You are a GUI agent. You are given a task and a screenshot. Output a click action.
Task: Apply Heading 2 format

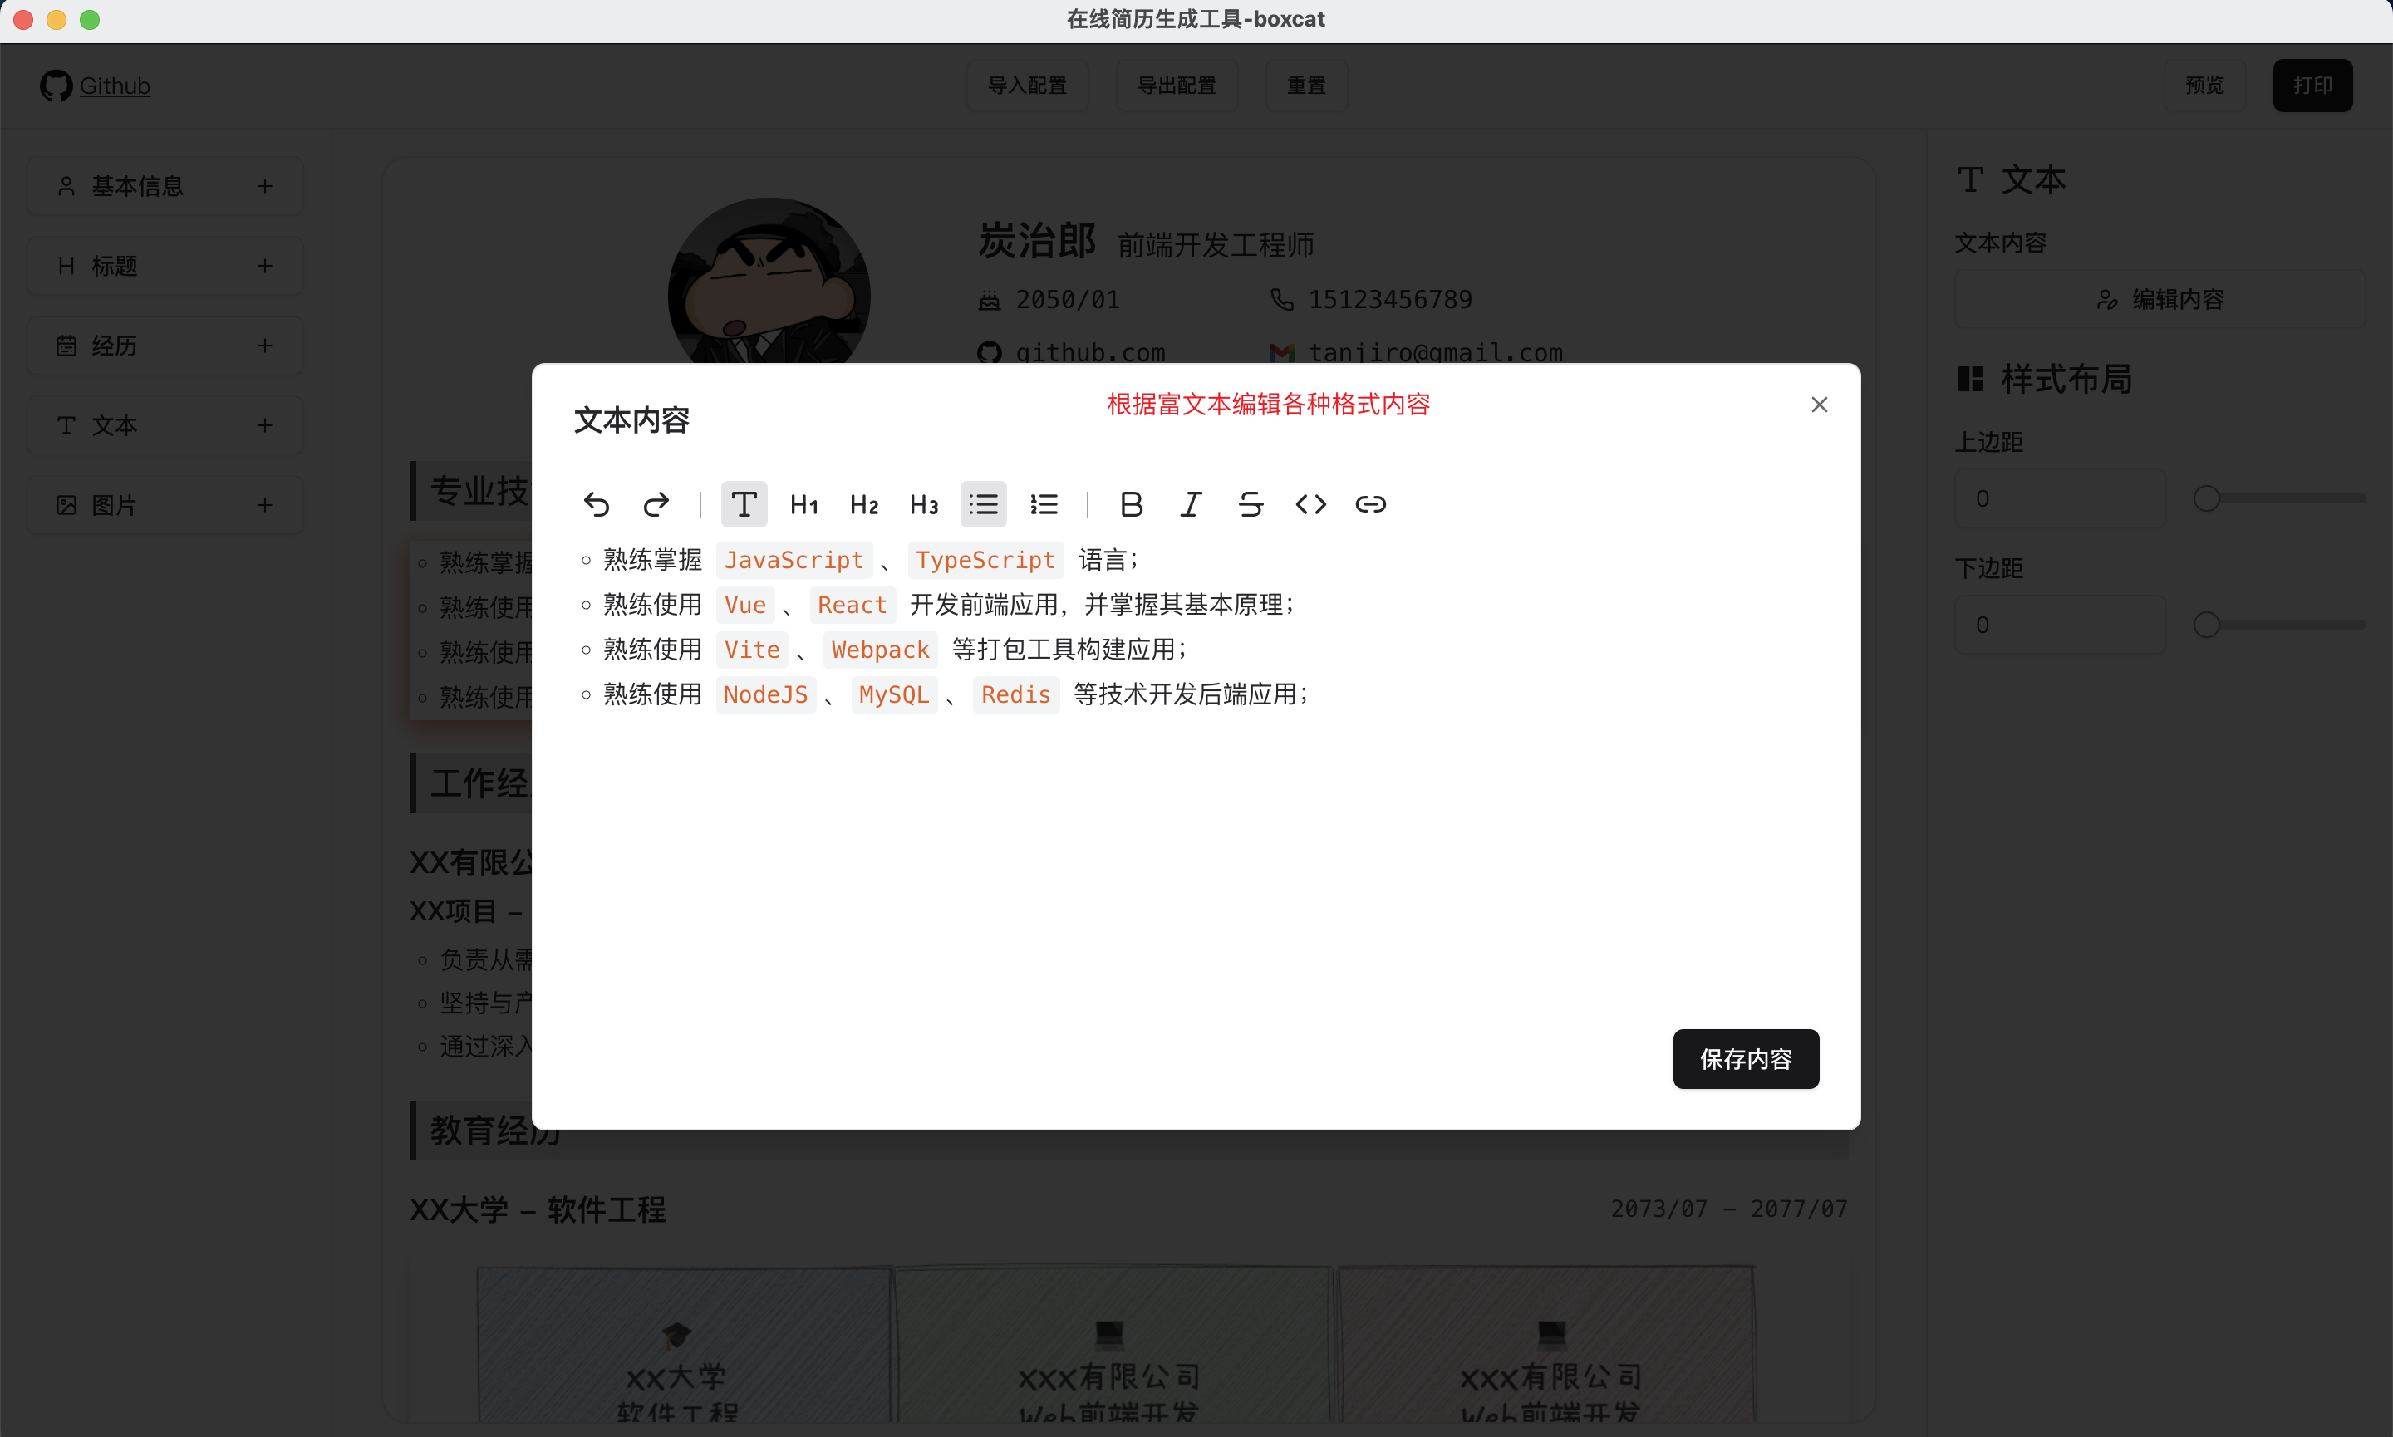pos(864,504)
